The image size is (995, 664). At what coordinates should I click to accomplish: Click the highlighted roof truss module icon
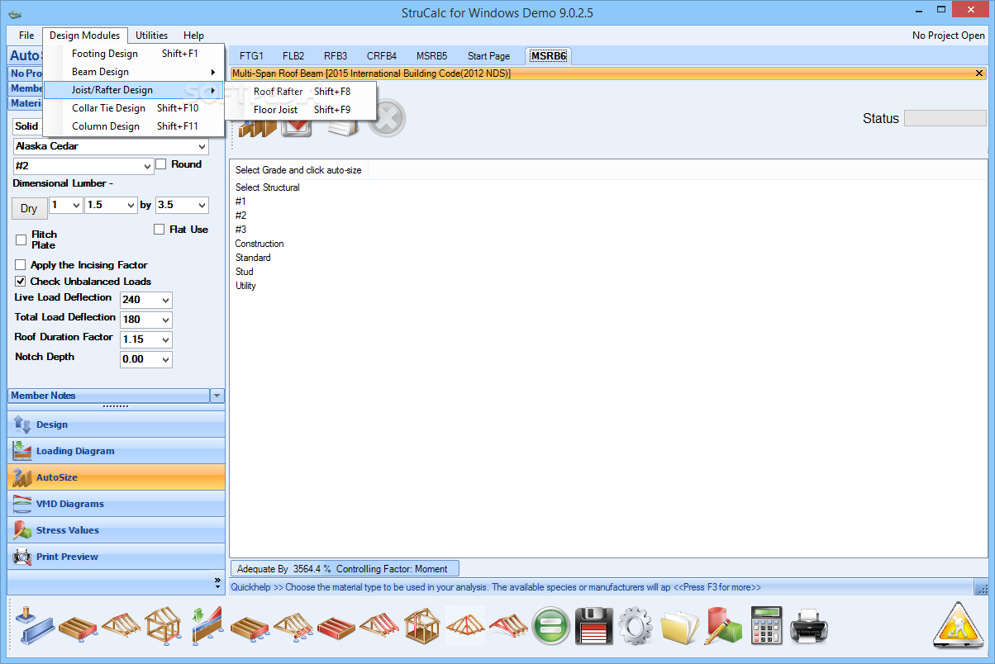(466, 625)
